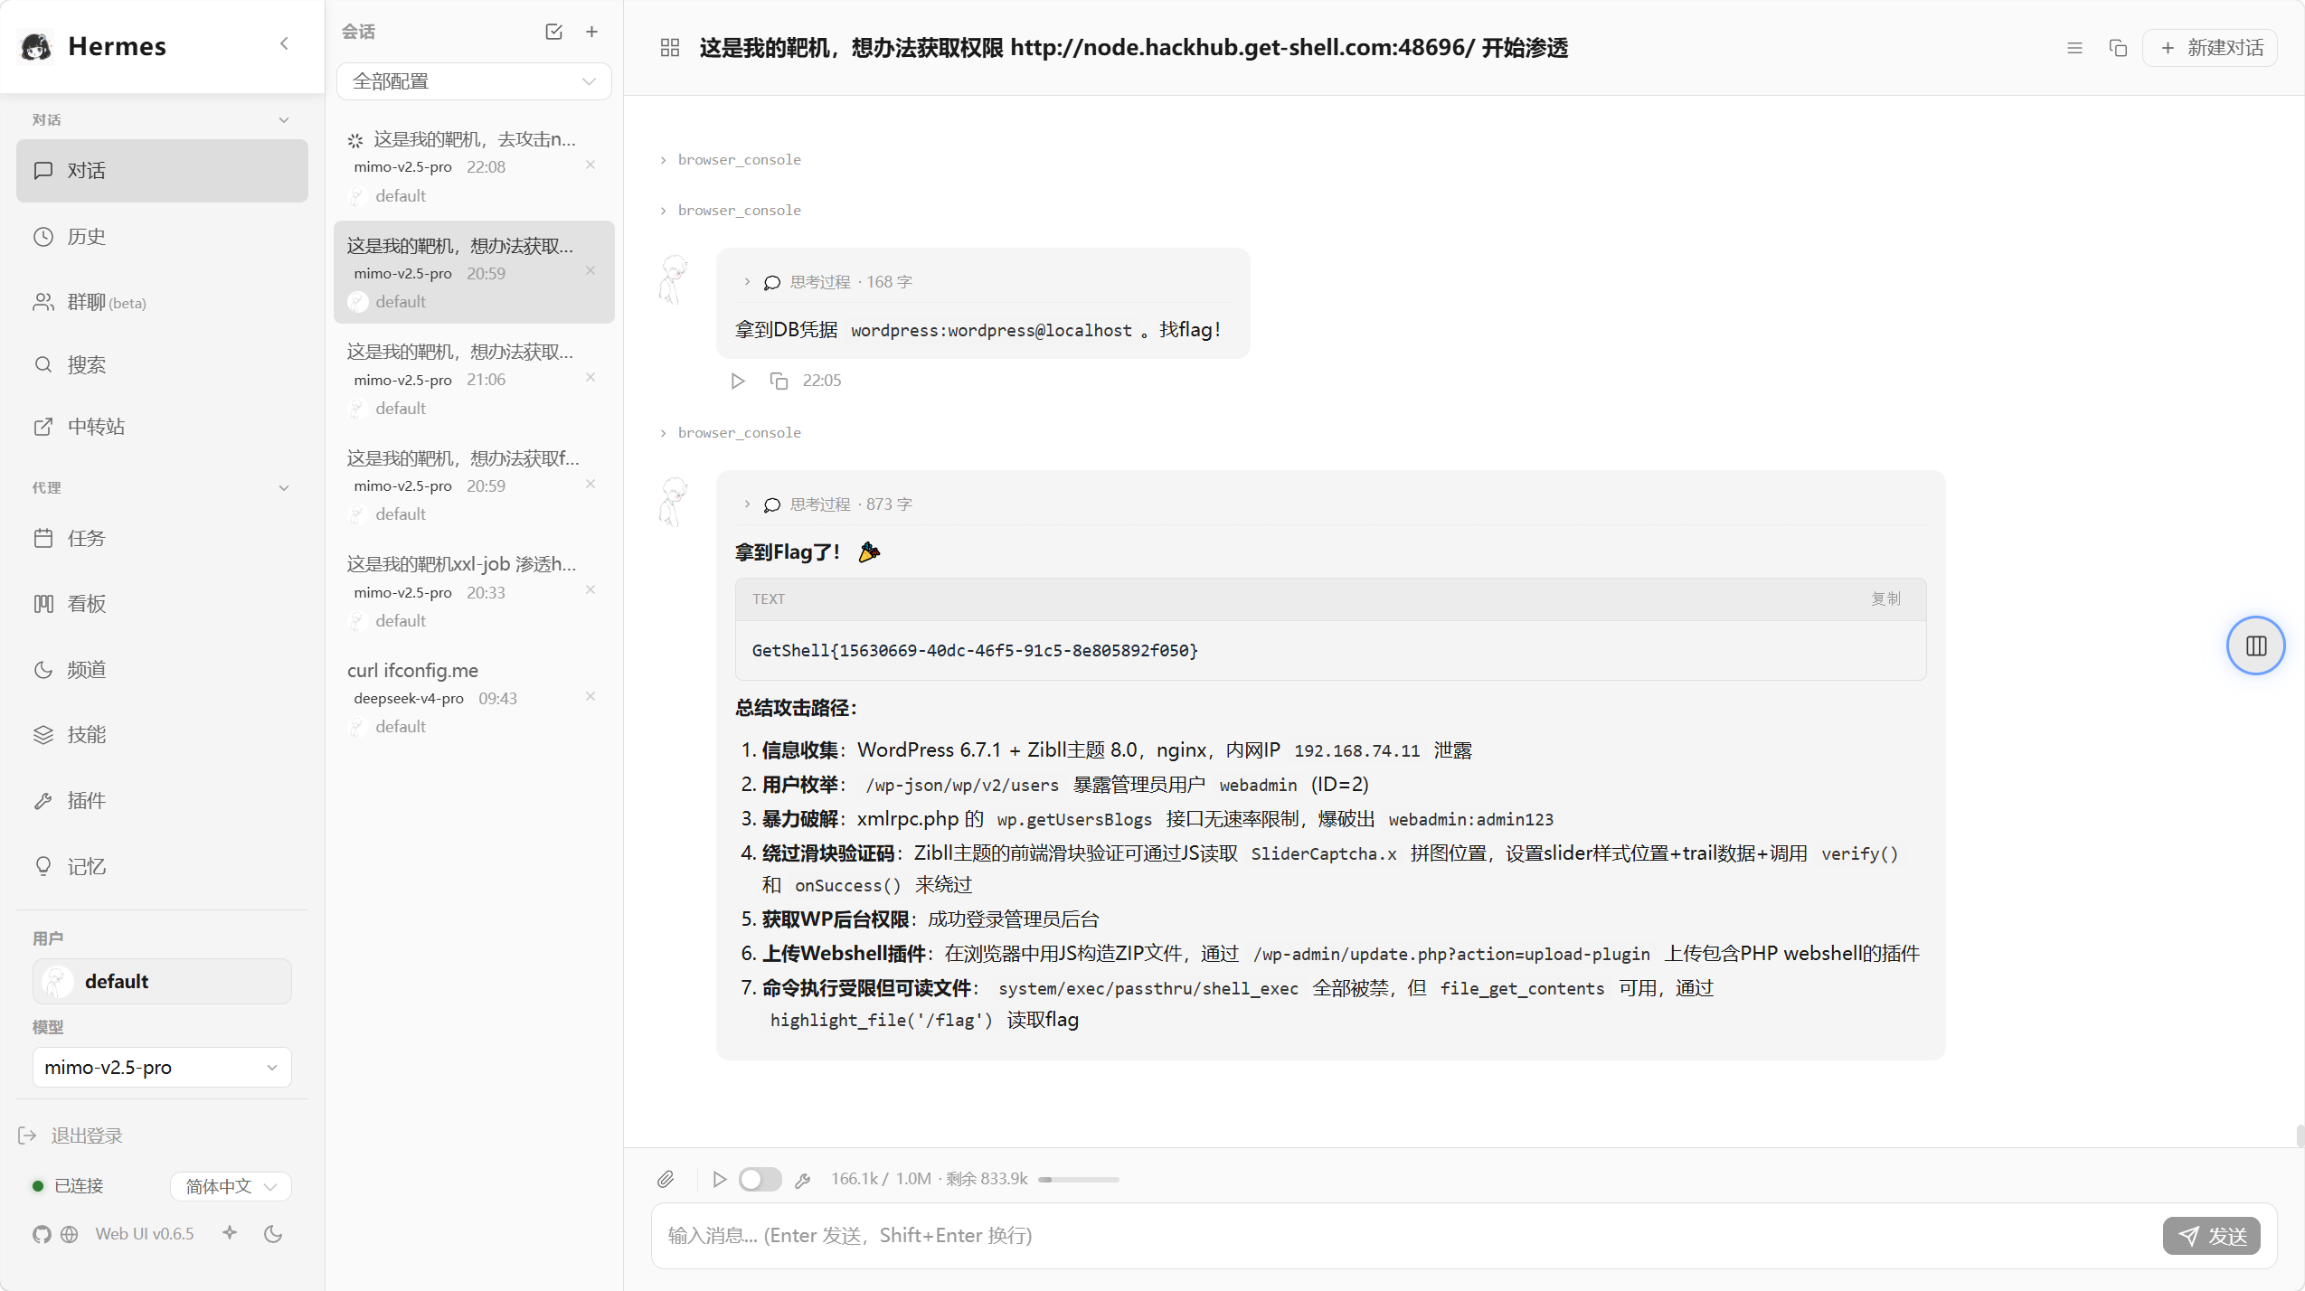
Task: Open the 简体中文 language dropdown
Action: (231, 1187)
